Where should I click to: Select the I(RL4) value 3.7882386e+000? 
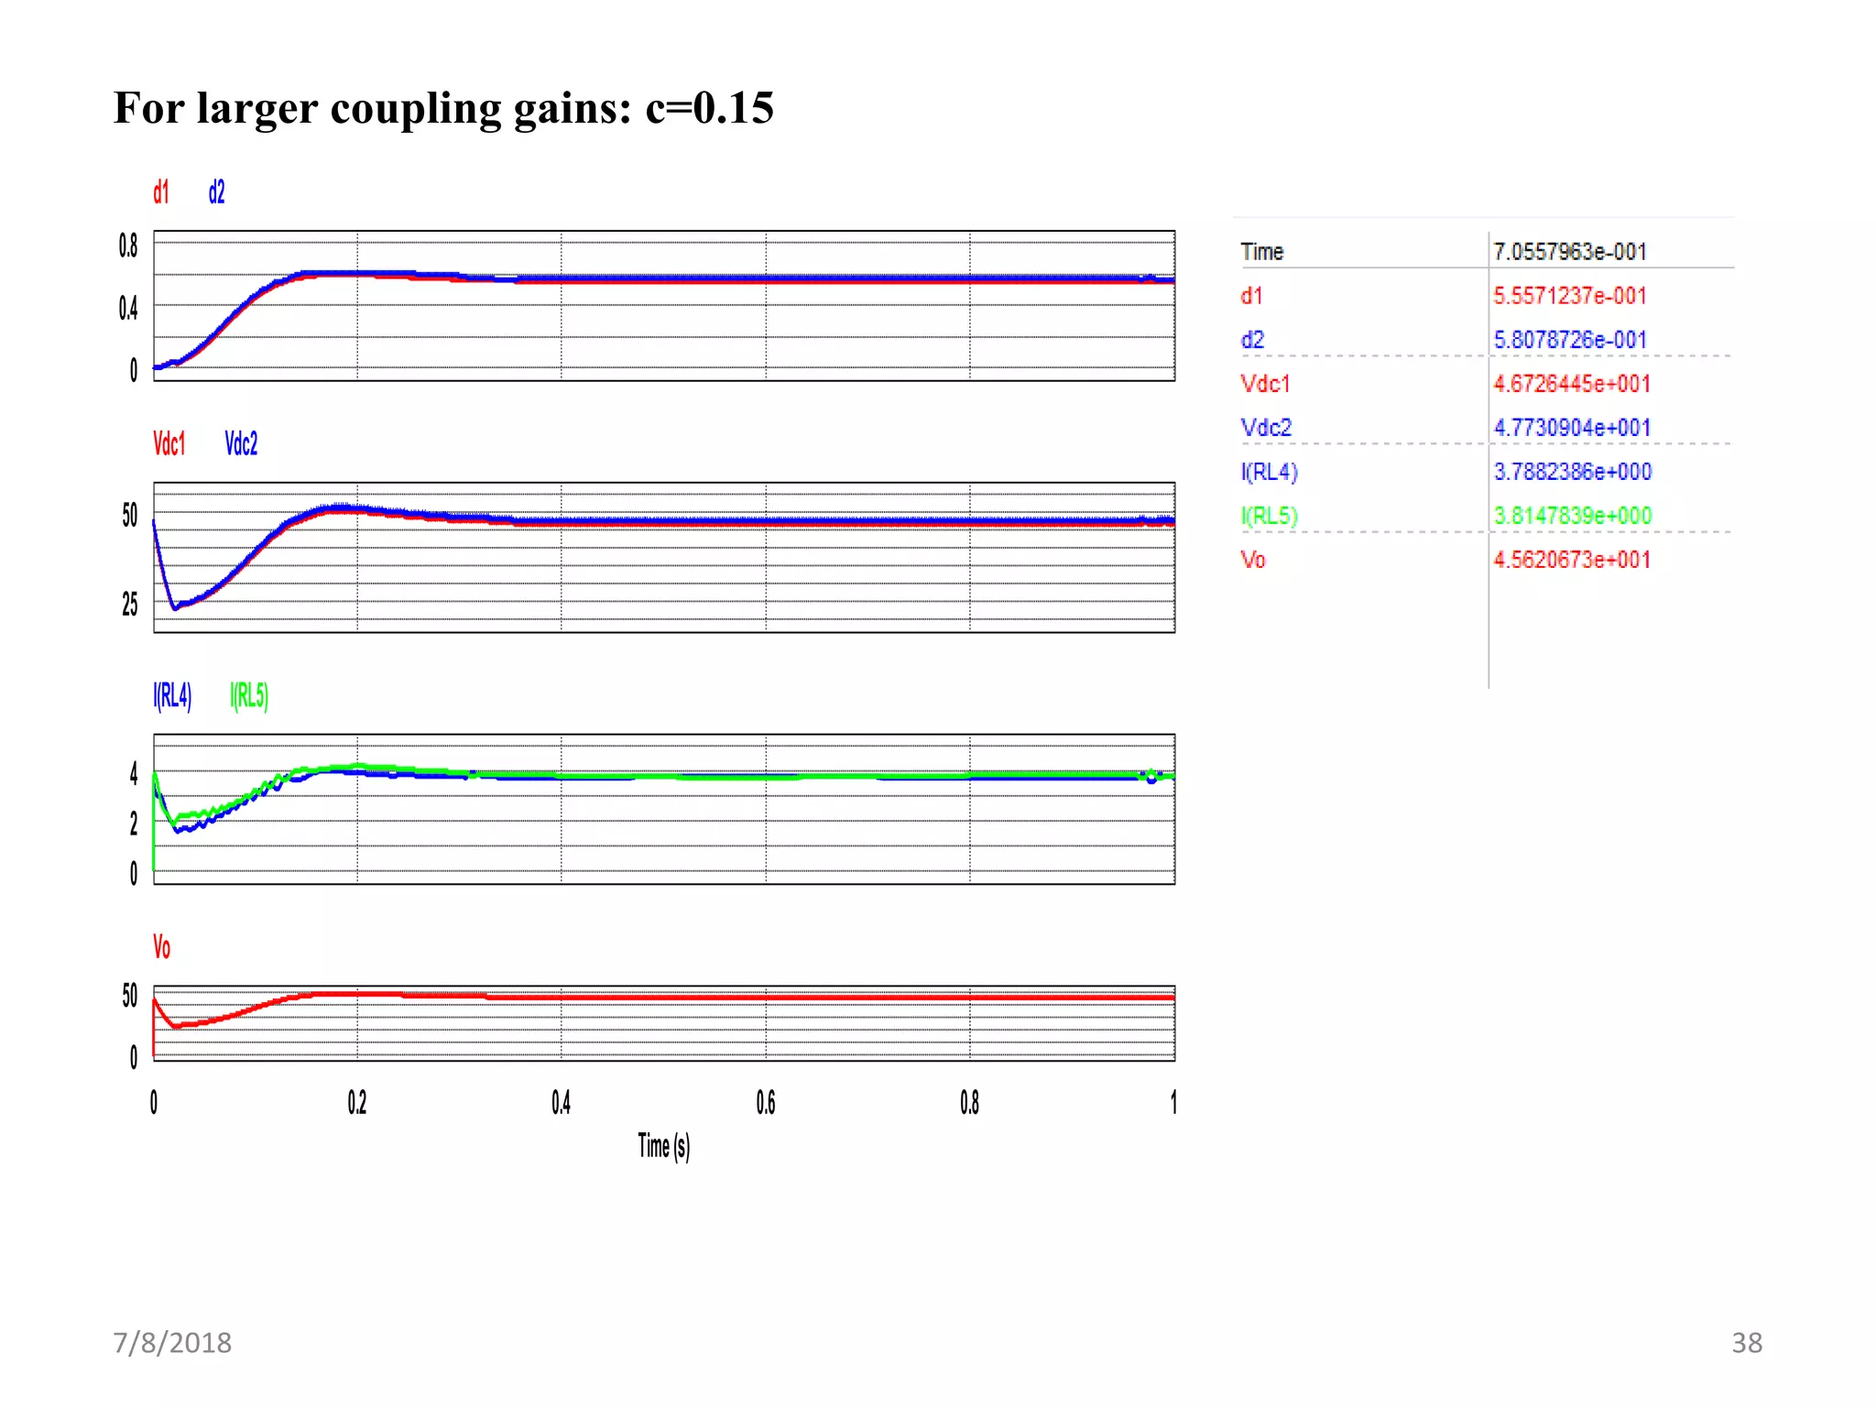[1573, 472]
